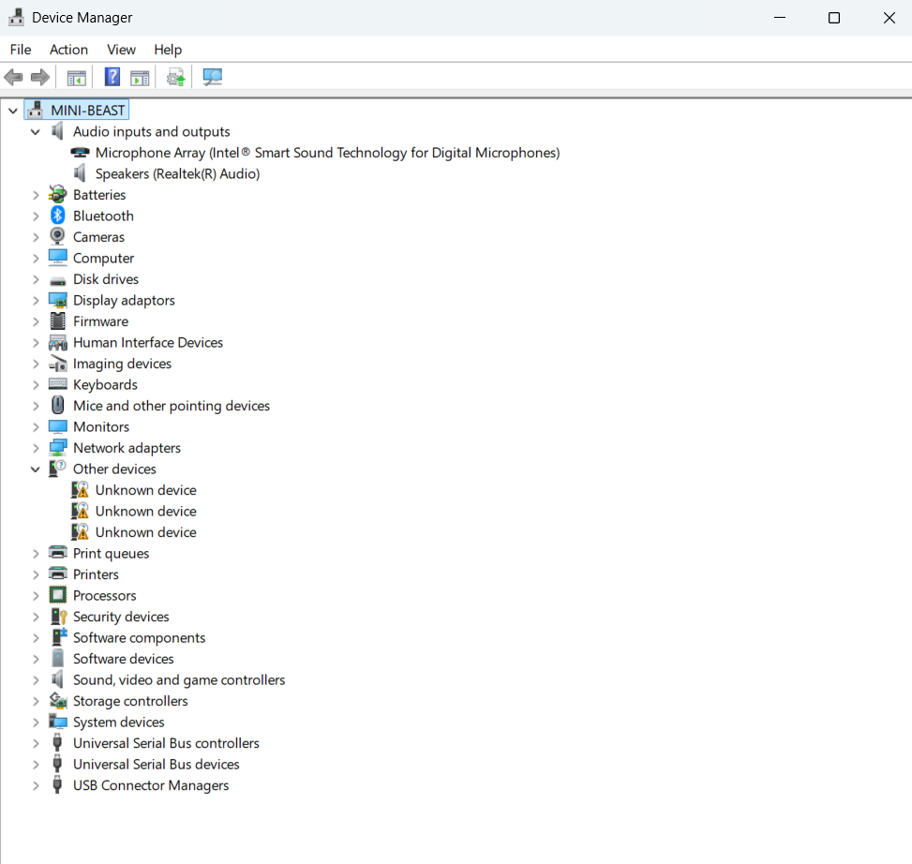Expand the System devices chevron

click(36, 722)
